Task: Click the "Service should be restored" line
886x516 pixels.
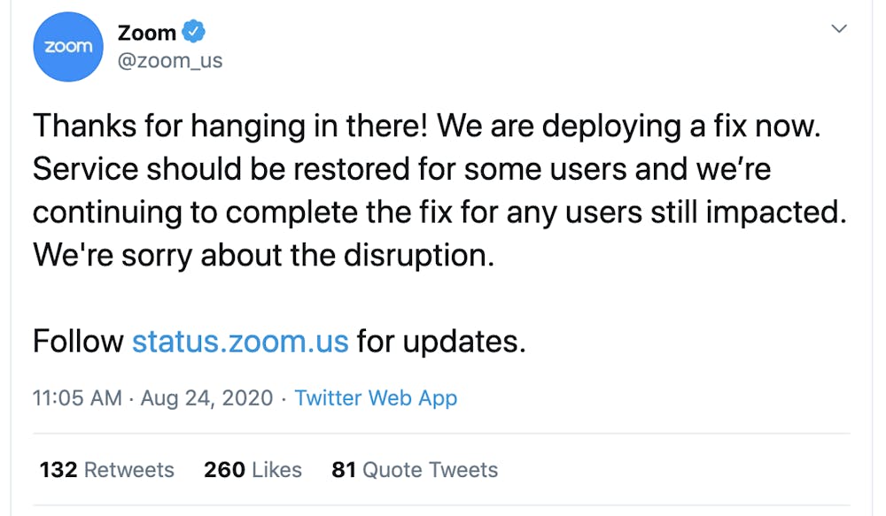Action: 221,168
